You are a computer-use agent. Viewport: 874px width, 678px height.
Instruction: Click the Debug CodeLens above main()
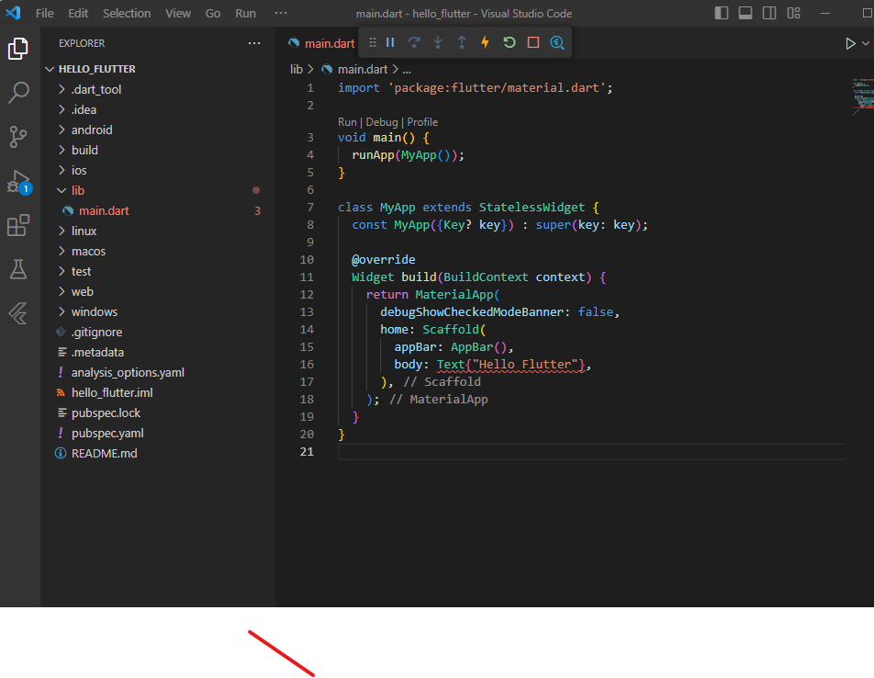coord(381,122)
